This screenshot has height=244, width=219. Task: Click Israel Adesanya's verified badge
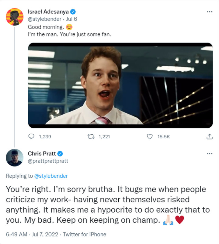(73, 12)
